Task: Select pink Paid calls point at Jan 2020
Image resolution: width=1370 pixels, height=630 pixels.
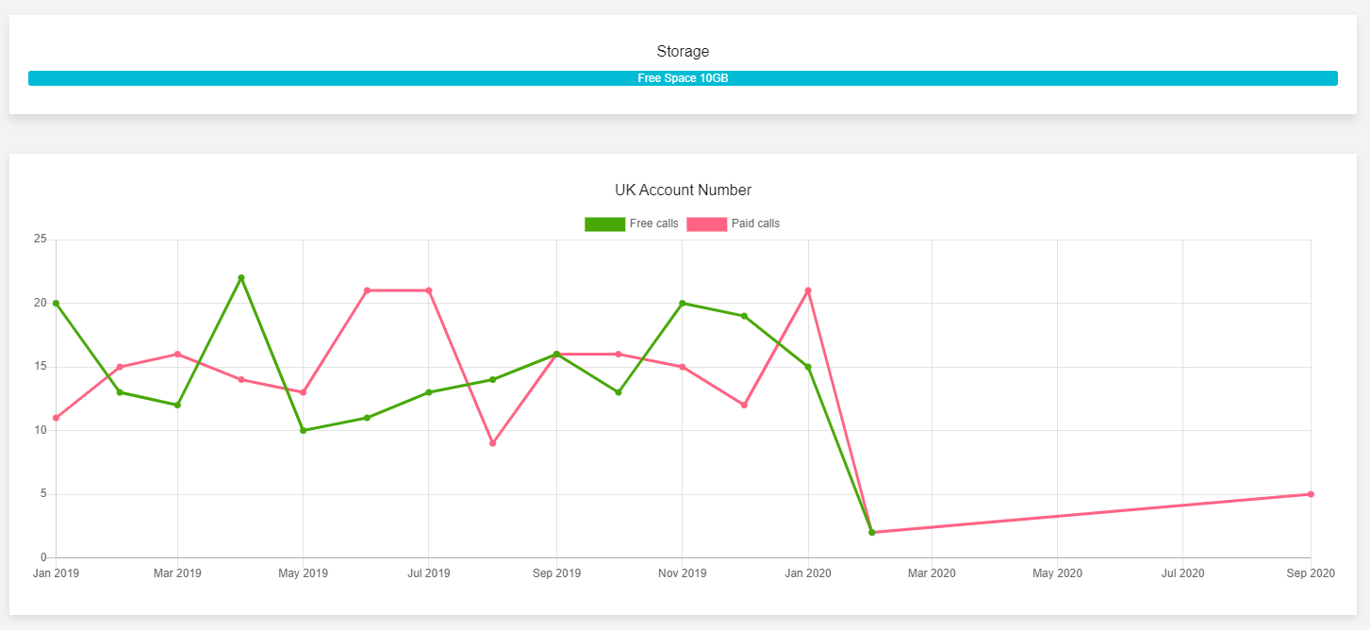Action: [808, 290]
